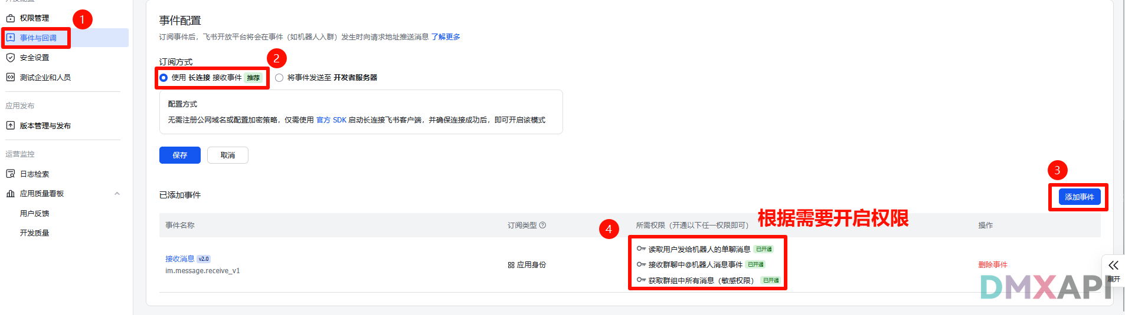Click the 应用身份 grid icon
The image size is (1125, 315).
511,265
